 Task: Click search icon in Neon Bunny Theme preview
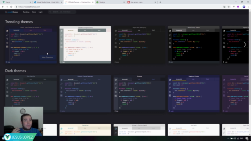[170, 35]
